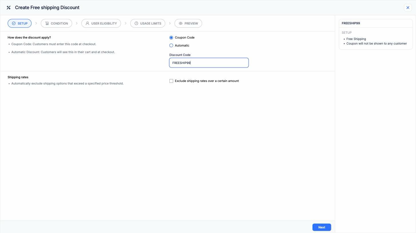Click the FREESHIP99 summary title
The image size is (416, 233).
(351, 23)
